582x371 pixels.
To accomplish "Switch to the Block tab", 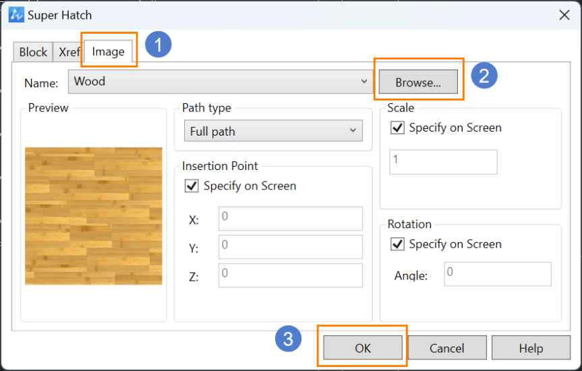I will (33, 52).
